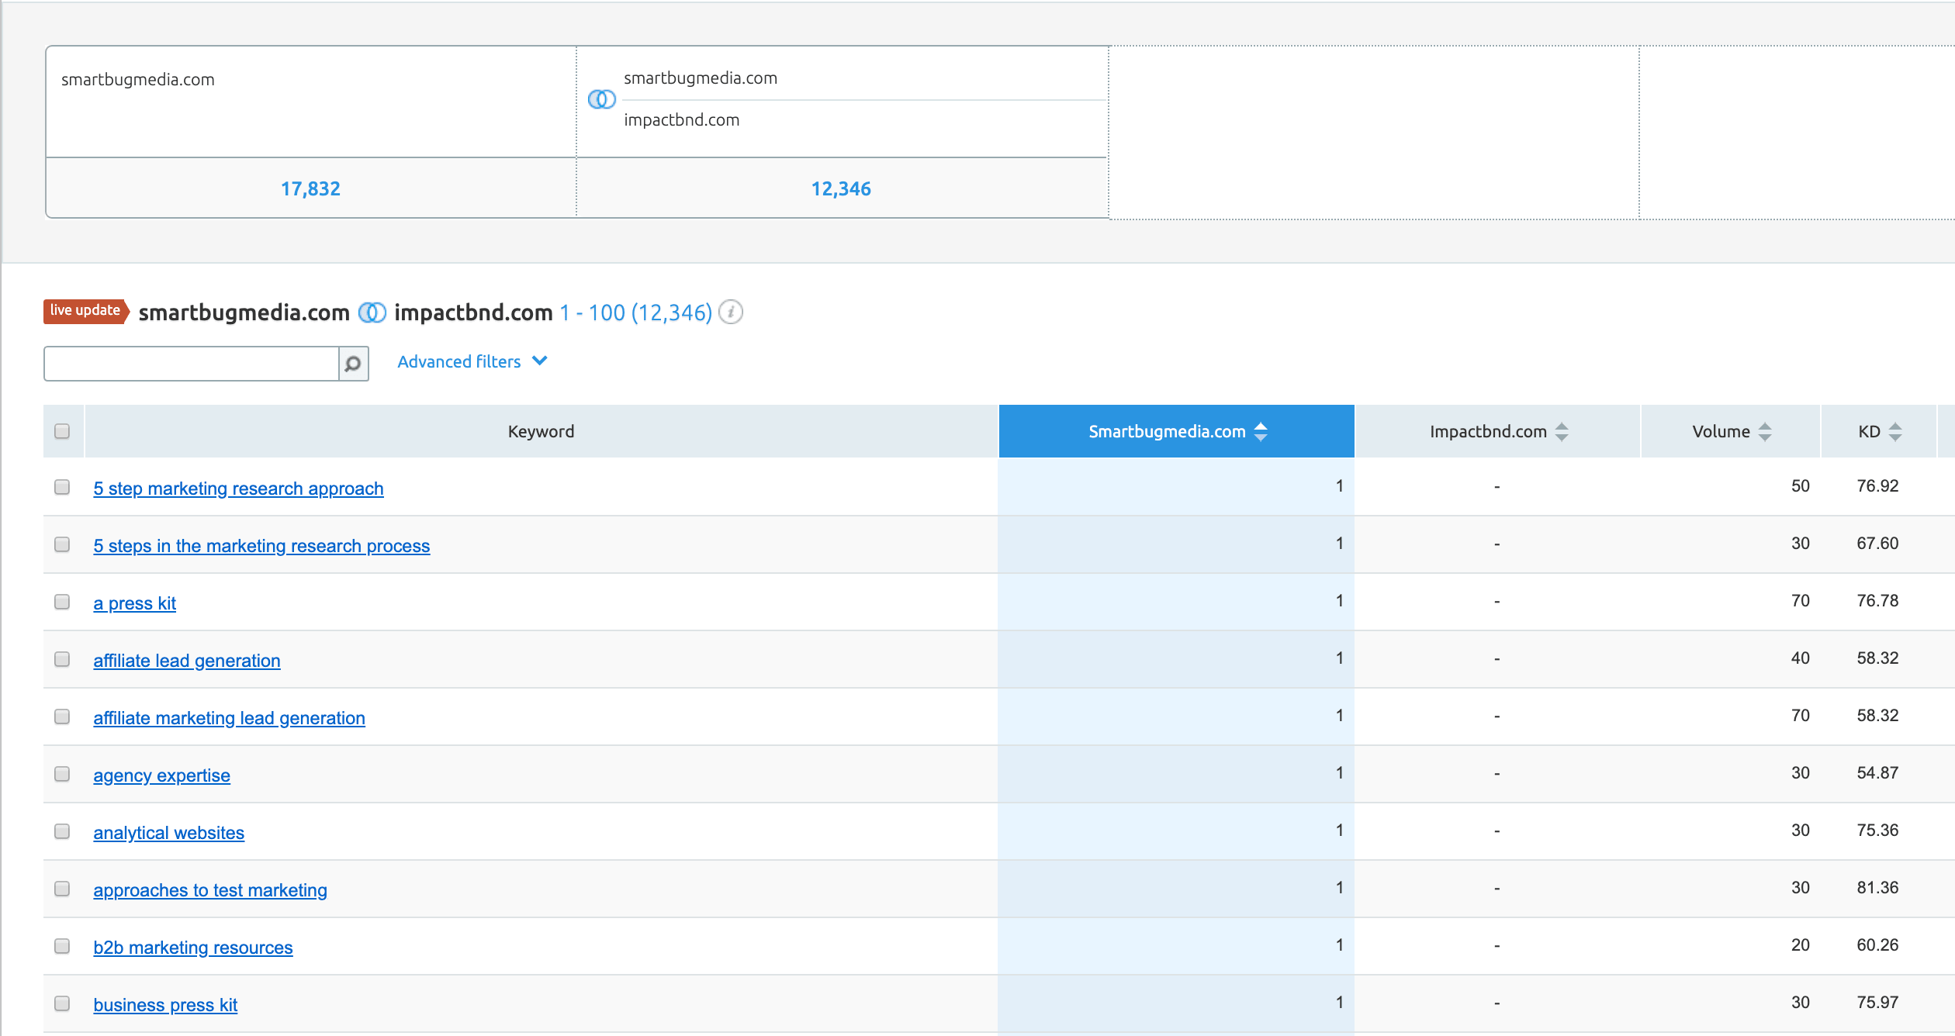Sort by the Impactbnd.com column arrows
The width and height of the screenshot is (1955, 1036).
1562,432
